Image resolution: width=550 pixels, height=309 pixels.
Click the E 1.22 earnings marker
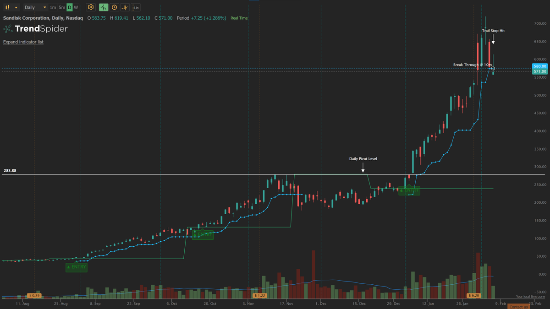tap(259, 296)
